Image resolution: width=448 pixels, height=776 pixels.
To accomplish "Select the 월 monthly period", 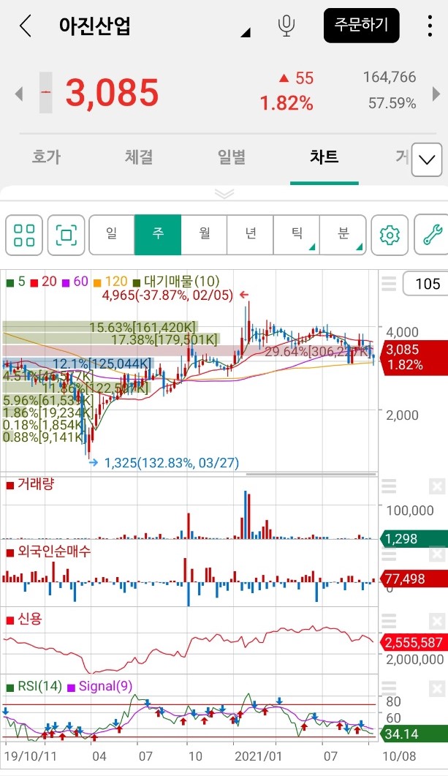I will coord(204,235).
